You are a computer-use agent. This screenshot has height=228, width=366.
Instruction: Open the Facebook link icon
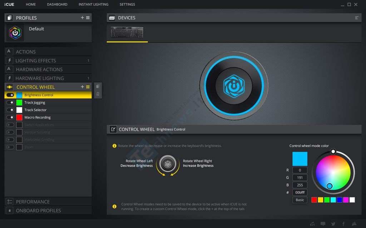[343, 224]
